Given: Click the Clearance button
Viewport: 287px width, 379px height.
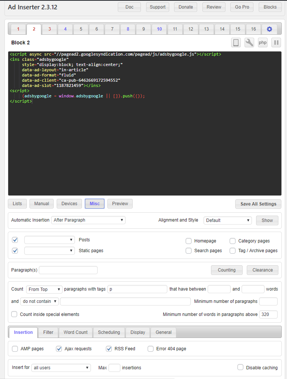Looking at the screenshot, I should tap(263, 270).
